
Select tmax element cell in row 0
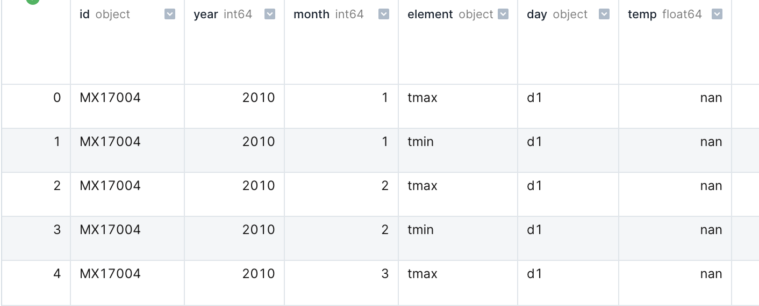pyautogui.click(x=423, y=98)
